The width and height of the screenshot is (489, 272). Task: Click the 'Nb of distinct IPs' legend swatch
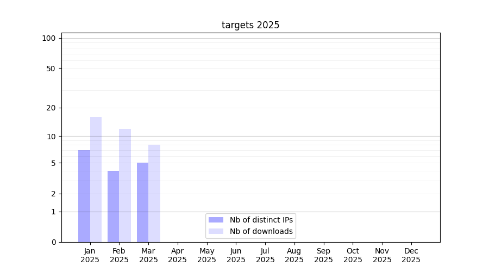coord(216,220)
